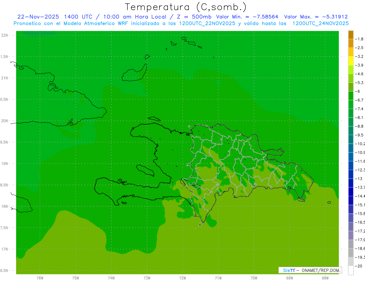
Task: Pick the orange legend swatch between -1.8 and -2.5
Action: (x=351, y=43)
